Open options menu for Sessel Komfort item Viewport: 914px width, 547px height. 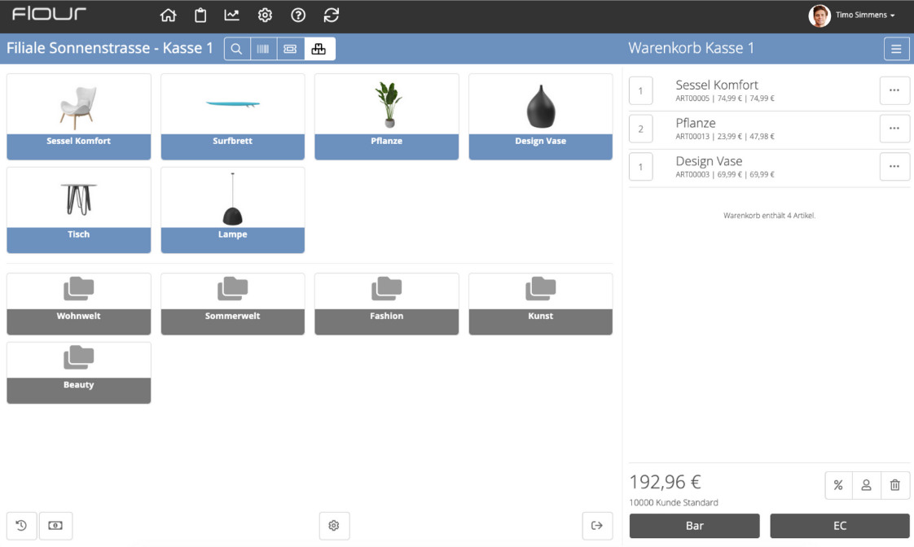(x=894, y=90)
